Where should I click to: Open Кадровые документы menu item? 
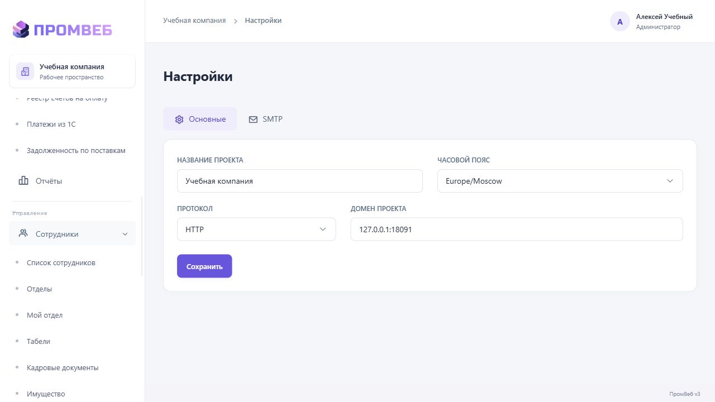63,367
